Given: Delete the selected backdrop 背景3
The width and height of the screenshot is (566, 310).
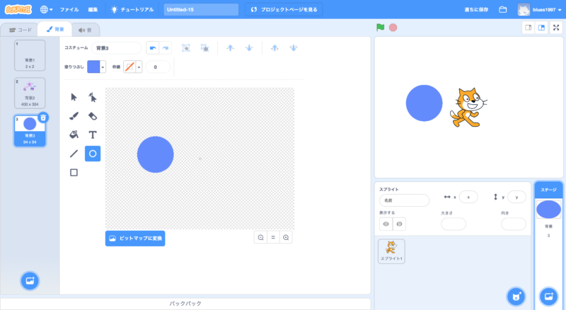Looking at the screenshot, I should tap(43, 117).
